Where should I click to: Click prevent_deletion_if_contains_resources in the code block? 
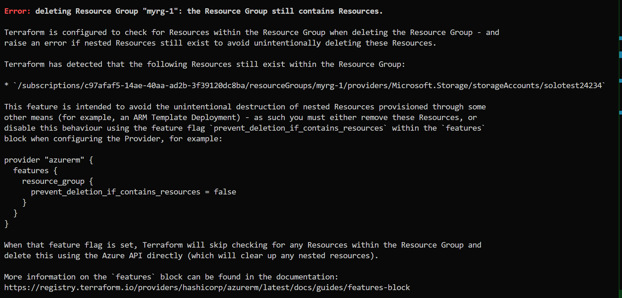(x=116, y=192)
